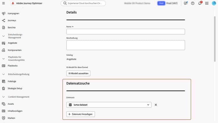Go to Strategie-Setup in sidebar

[15, 88]
